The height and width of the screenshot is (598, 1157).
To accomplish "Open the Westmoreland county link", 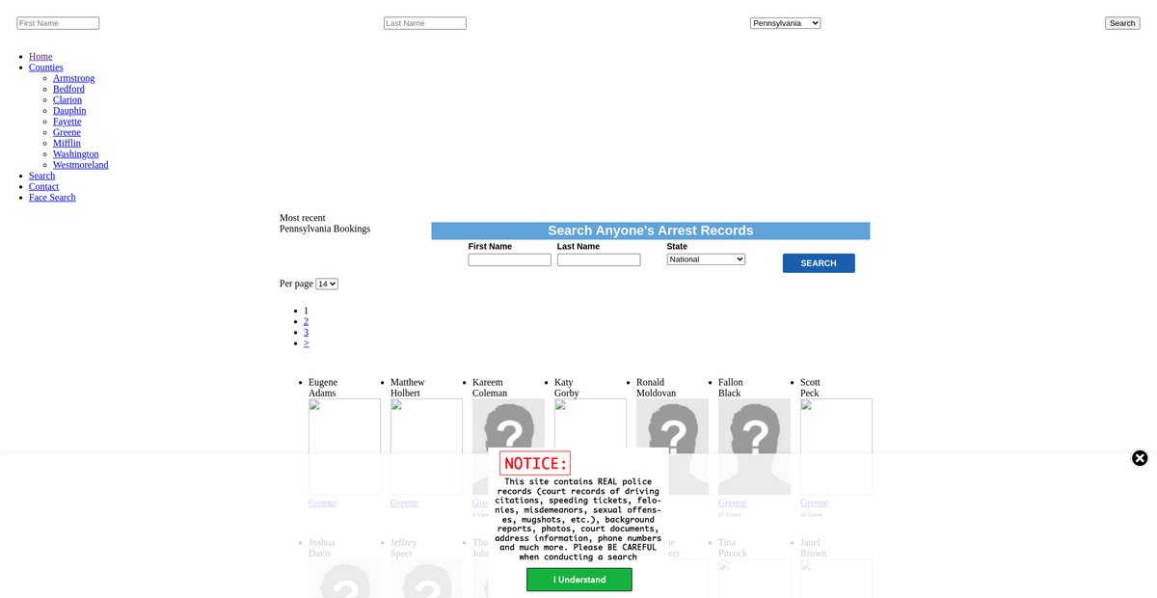I will click(80, 165).
